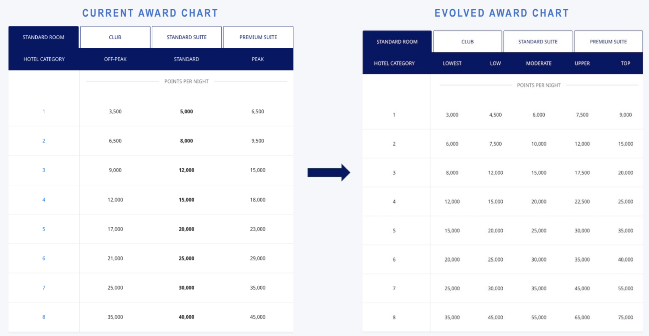649x336 pixels.
Task: Switch to the Premium Suite tab on evolved chart
Action: pyautogui.click(x=608, y=41)
